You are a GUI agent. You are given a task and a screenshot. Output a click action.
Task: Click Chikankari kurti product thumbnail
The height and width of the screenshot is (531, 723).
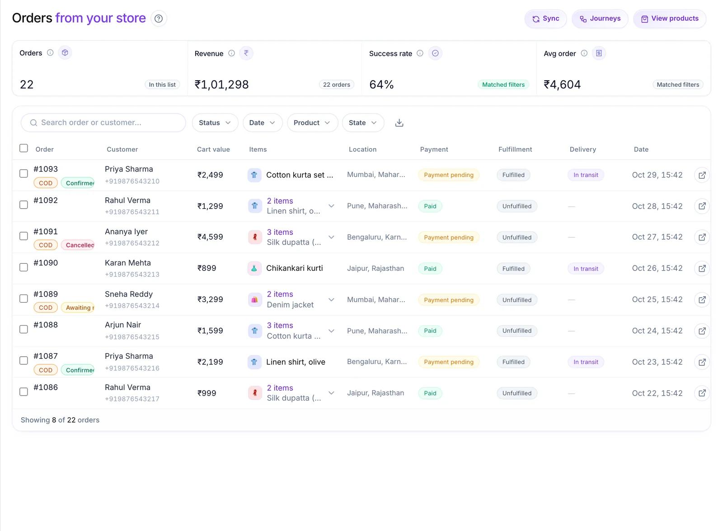[x=254, y=269]
